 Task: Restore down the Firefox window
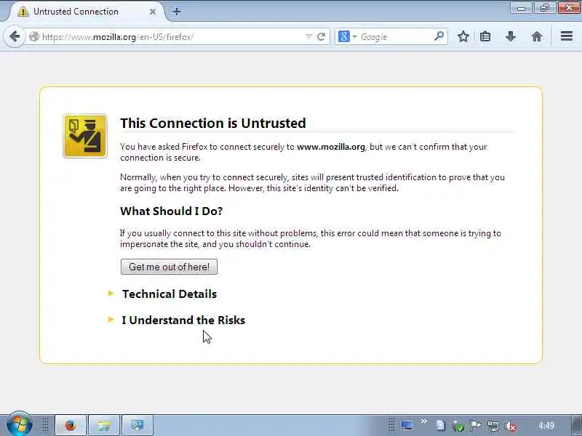tap(544, 8)
